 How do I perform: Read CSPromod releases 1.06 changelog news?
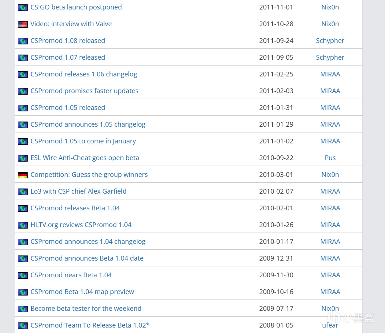[x=84, y=74]
